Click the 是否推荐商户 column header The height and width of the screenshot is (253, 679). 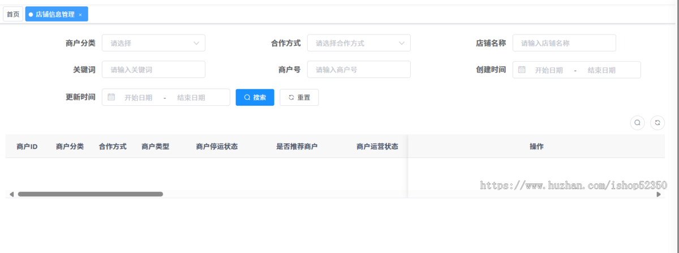pyautogui.click(x=296, y=147)
